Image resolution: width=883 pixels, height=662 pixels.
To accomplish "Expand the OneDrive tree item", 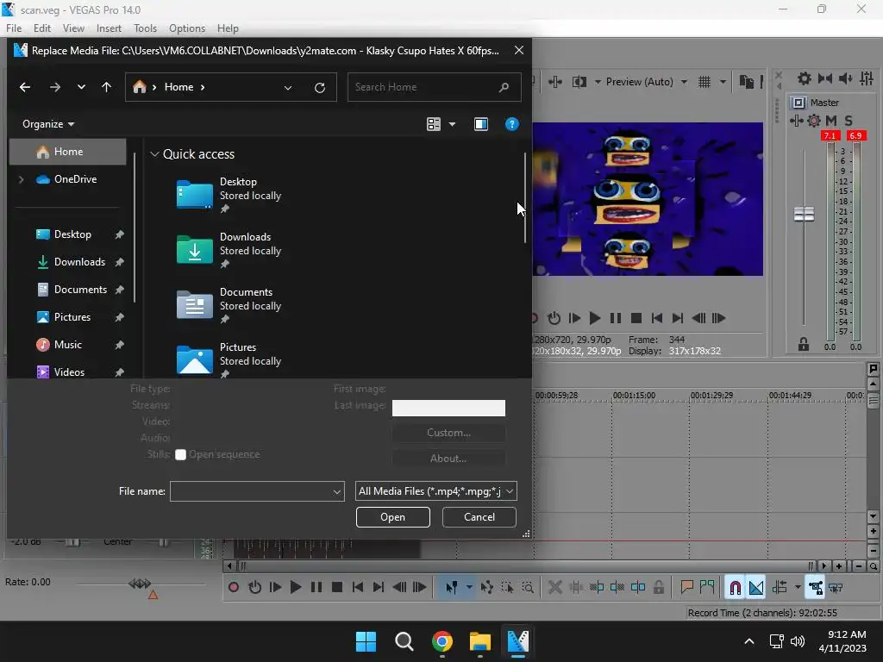I will click(22, 179).
